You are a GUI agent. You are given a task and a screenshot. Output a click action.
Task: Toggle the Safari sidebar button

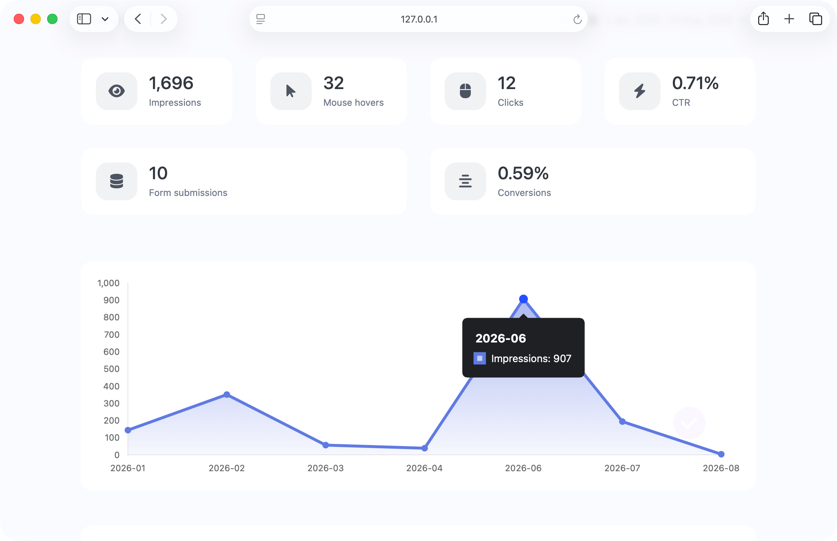coord(84,19)
